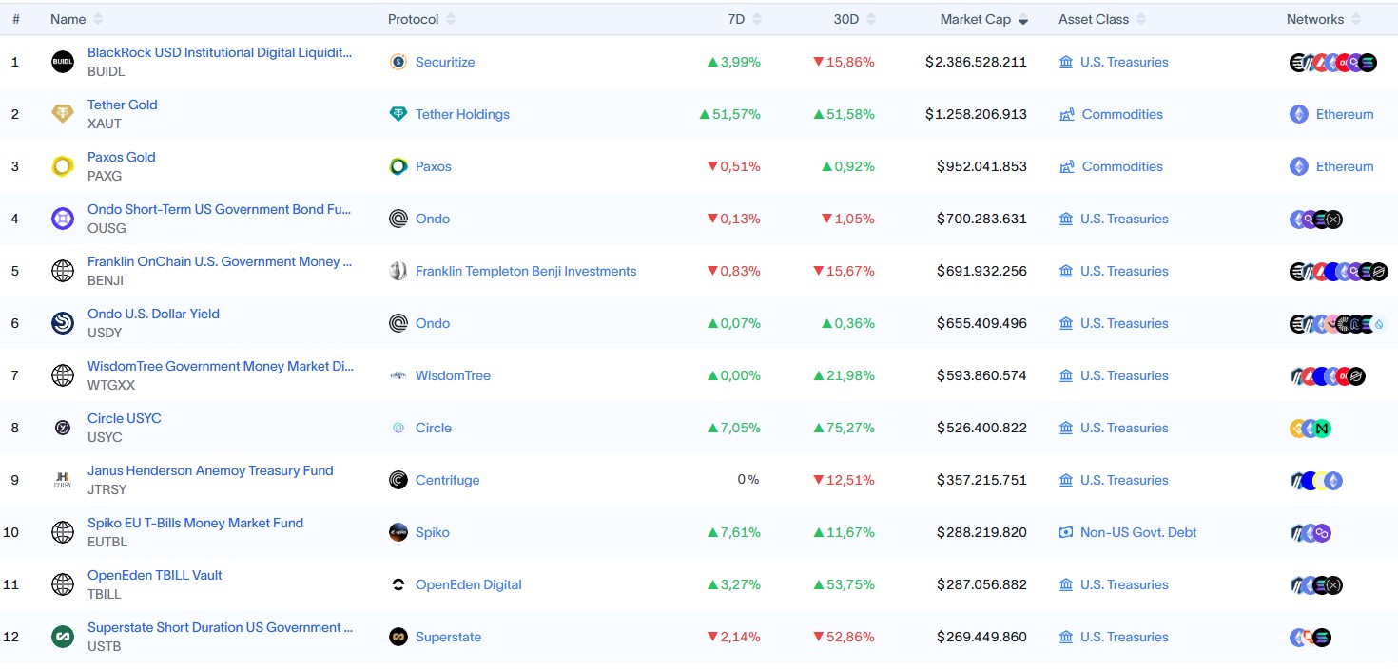Click the Ethereum network icon in PAXG row

(x=1298, y=166)
